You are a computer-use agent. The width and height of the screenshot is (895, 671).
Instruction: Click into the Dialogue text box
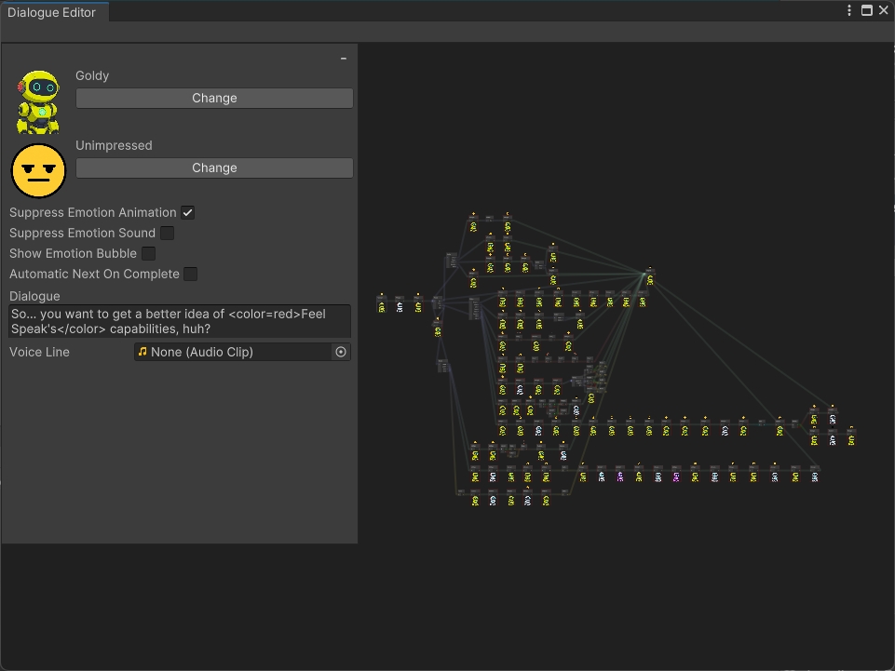(180, 321)
